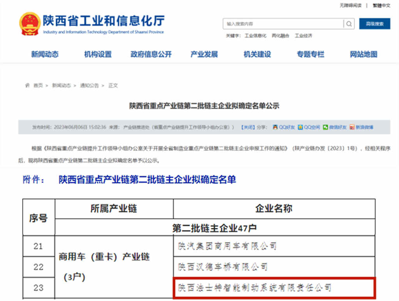Click the search magnifier icon

pyautogui.click(x=349, y=24)
